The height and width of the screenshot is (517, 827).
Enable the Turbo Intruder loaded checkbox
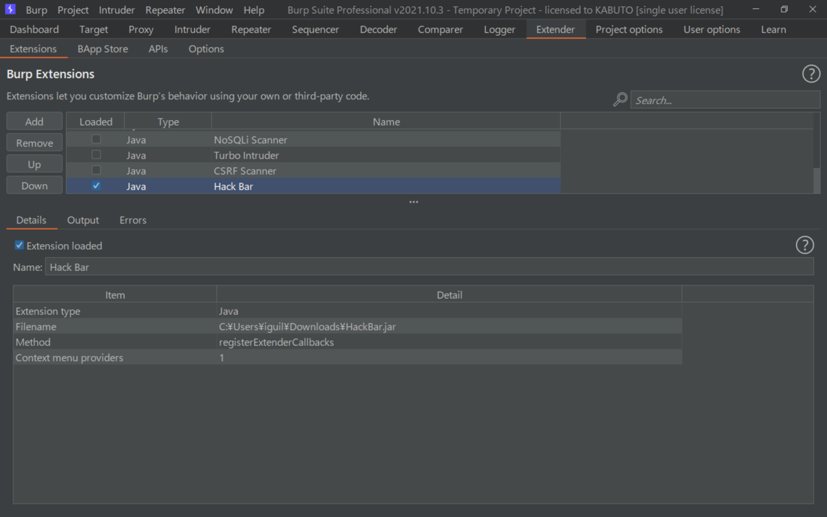[x=96, y=155]
